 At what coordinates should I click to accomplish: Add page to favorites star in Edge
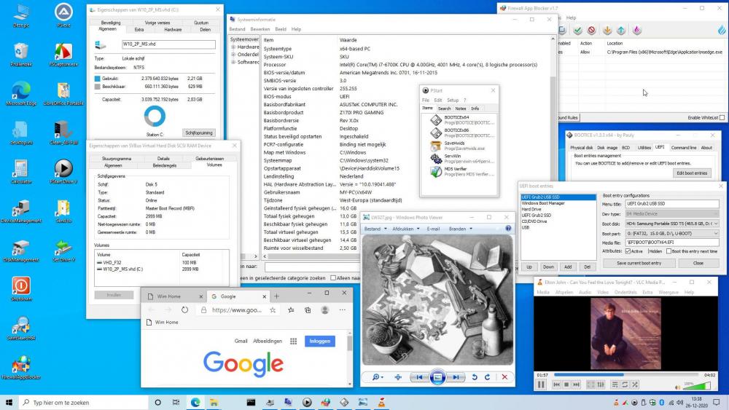[273, 310]
